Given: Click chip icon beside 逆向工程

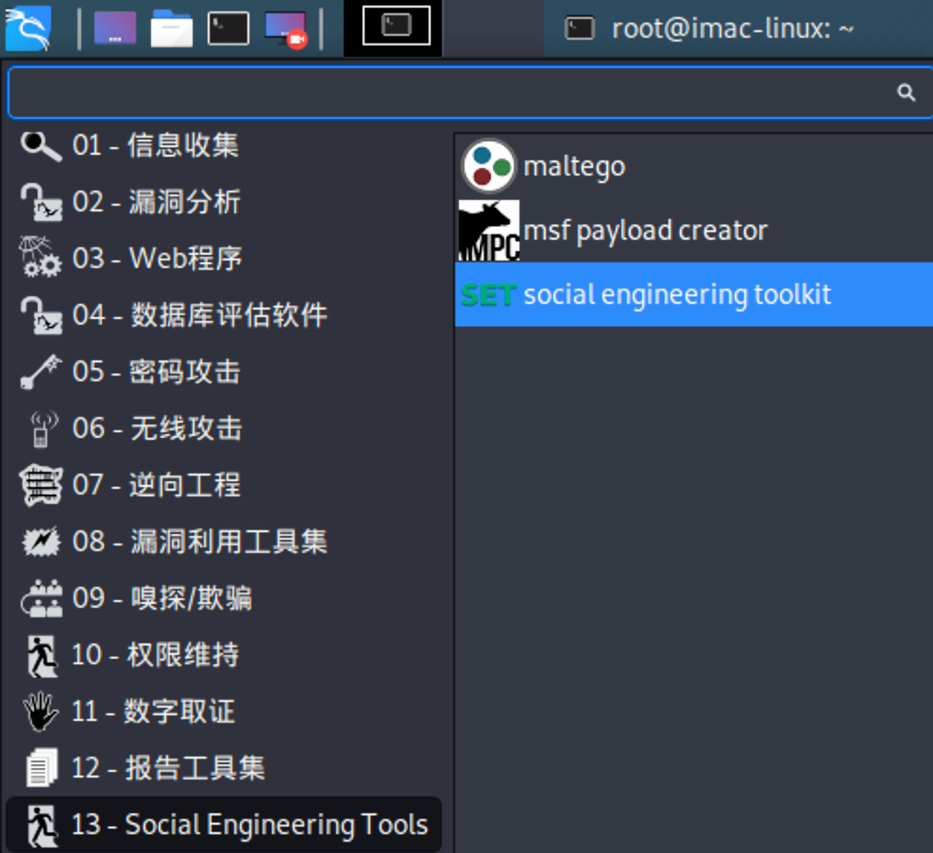Looking at the screenshot, I should click(x=41, y=485).
